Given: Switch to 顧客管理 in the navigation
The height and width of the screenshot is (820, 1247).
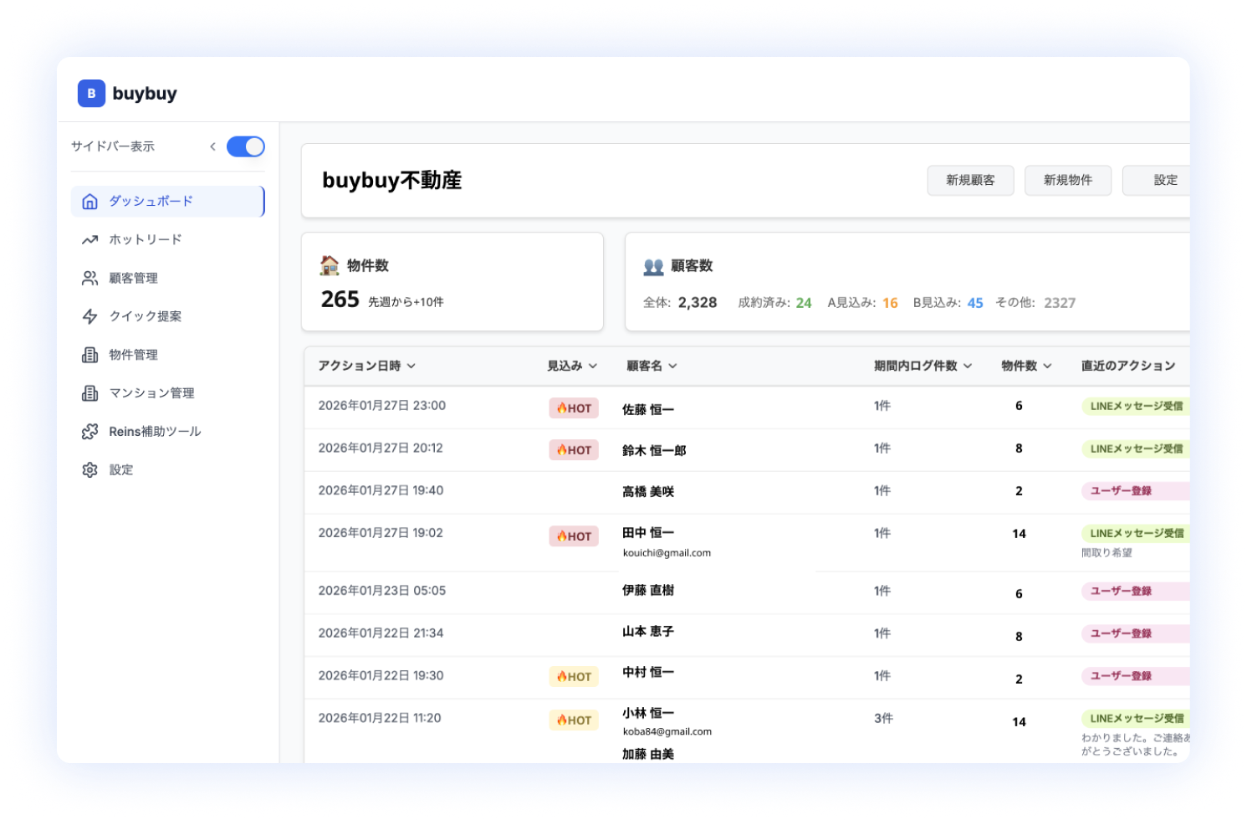Looking at the screenshot, I should tap(134, 278).
